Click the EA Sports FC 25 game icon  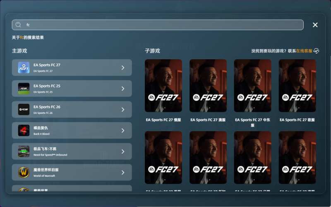[24, 89]
